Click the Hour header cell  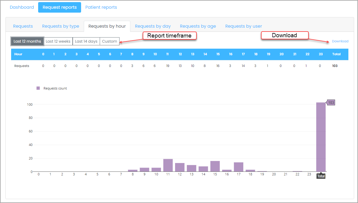(x=18, y=54)
